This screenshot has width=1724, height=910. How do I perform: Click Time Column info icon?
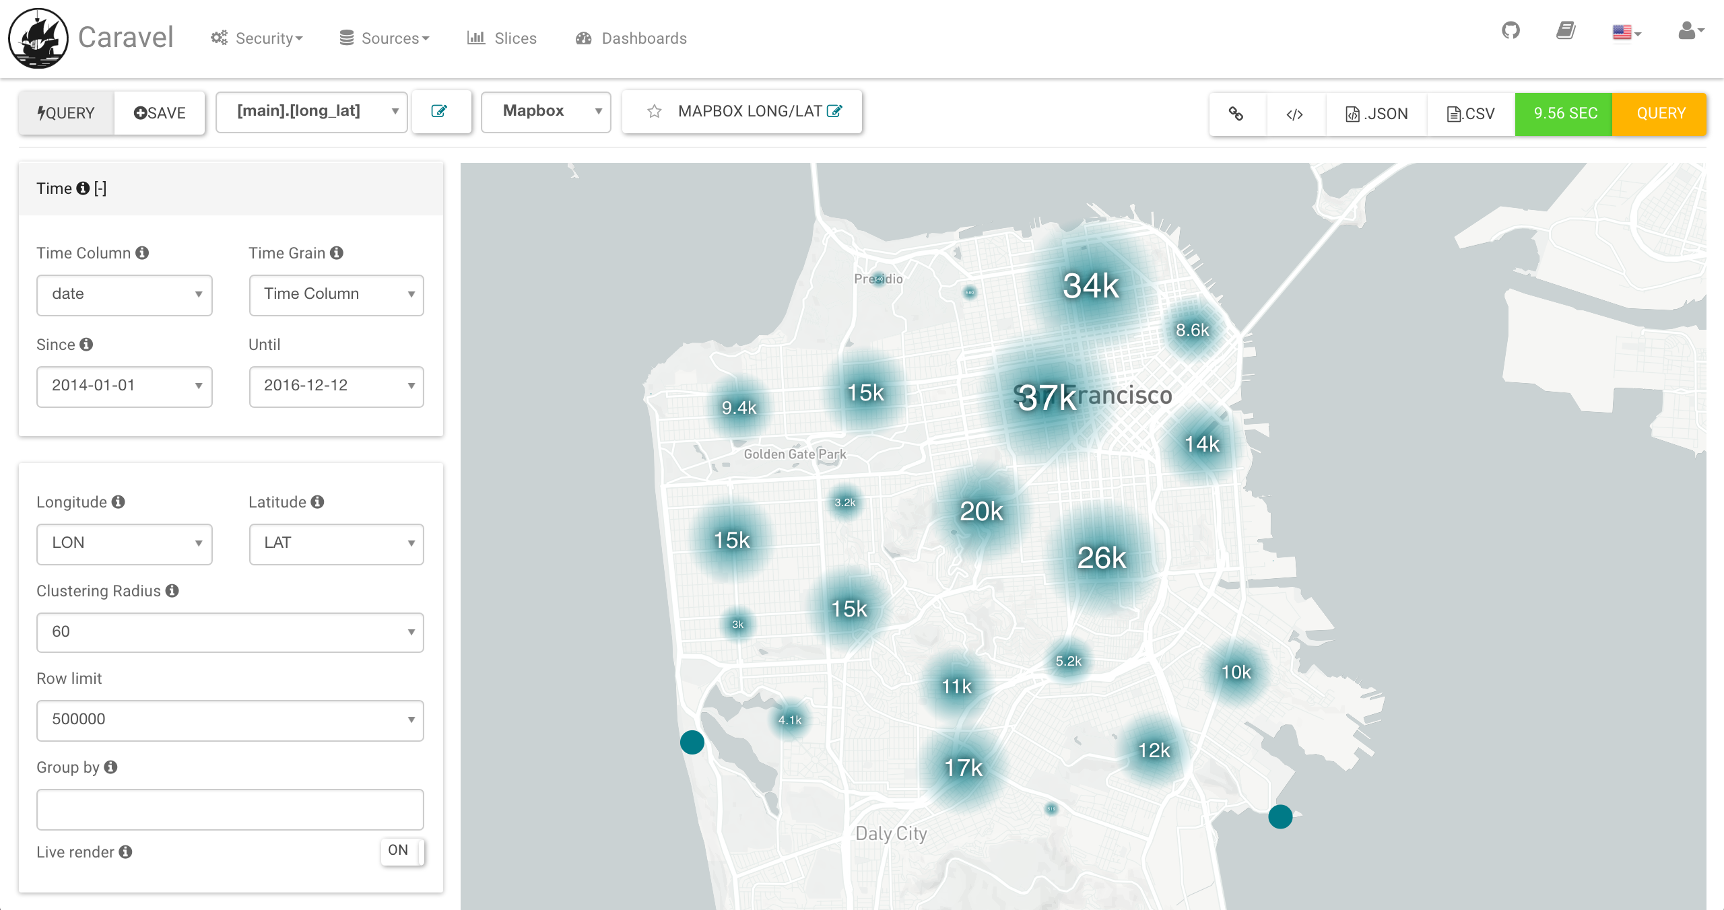pos(142,253)
